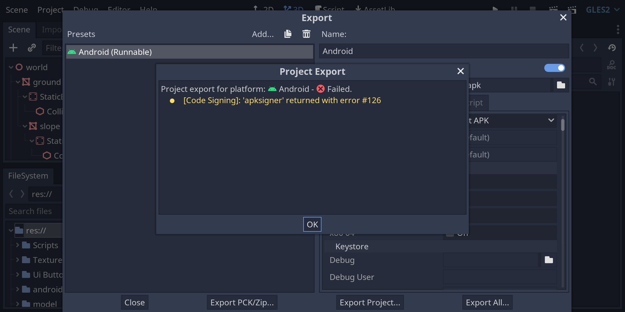Add a new node with plus icon
The height and width of the screenshot is (312, 625).
13,48
